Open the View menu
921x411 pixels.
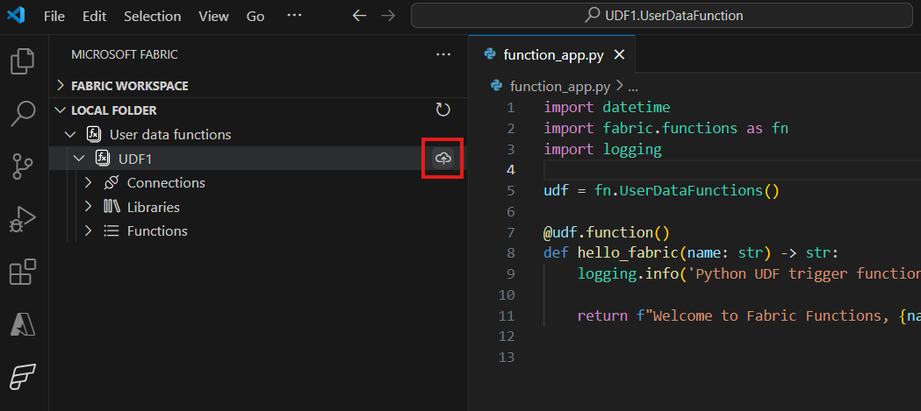pyautogui.click(x=213, y=17)
